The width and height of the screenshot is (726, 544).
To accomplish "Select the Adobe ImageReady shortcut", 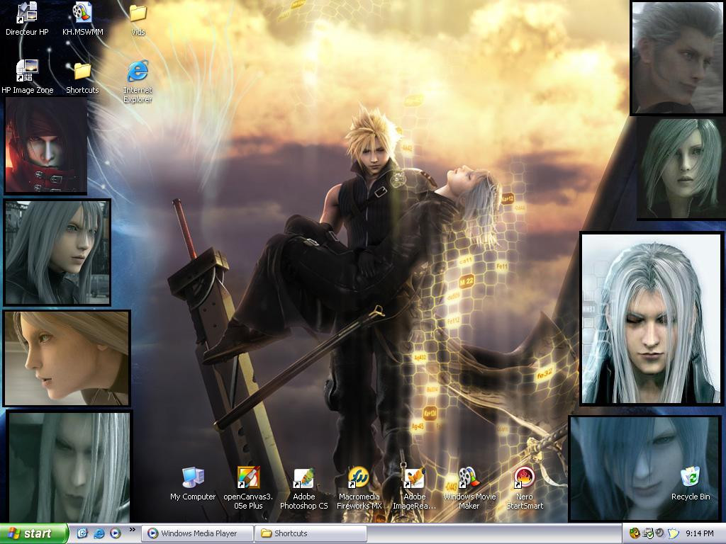I will click(x=414, y=489).
